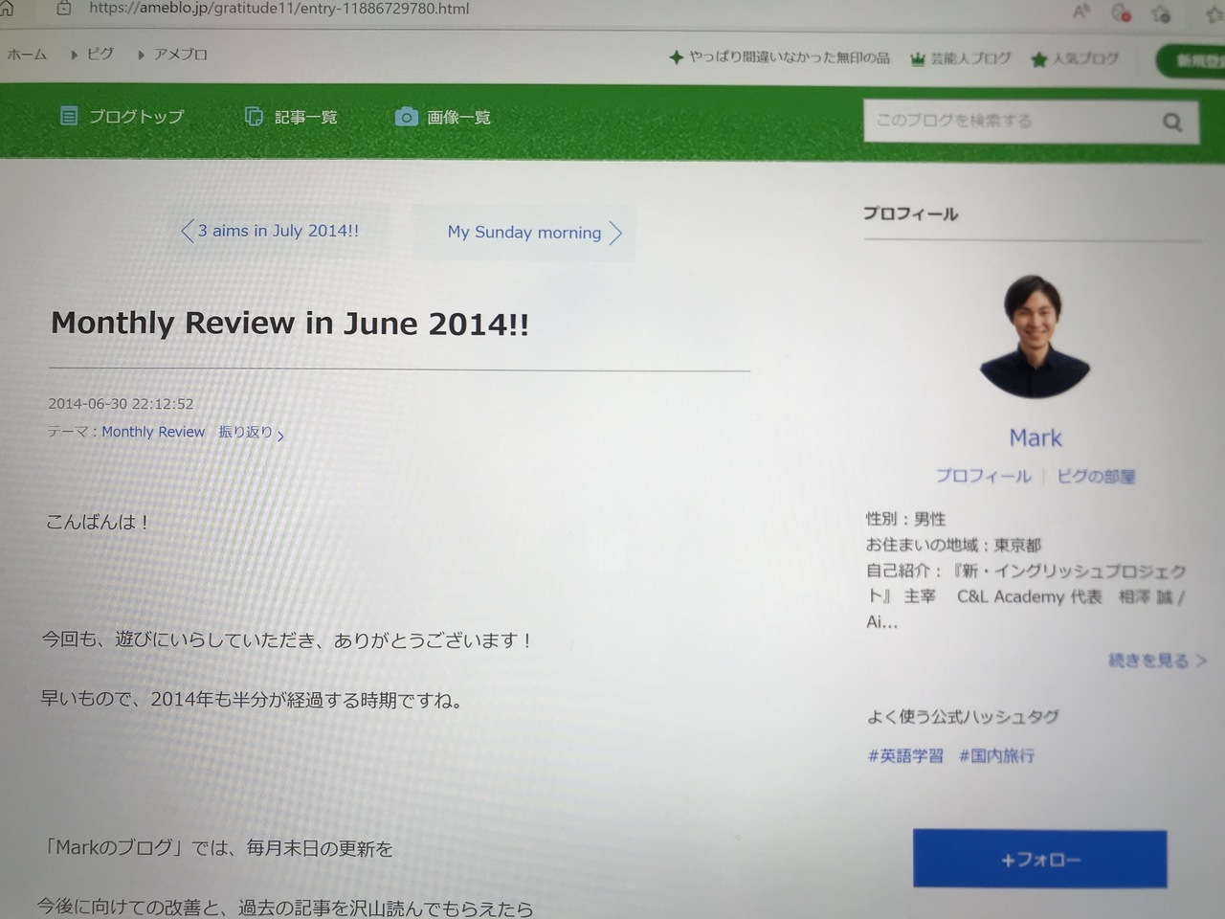Open 画像一覧 image list tab
The width and height of the screenshot is (1225, 919).
click(443, 117)
